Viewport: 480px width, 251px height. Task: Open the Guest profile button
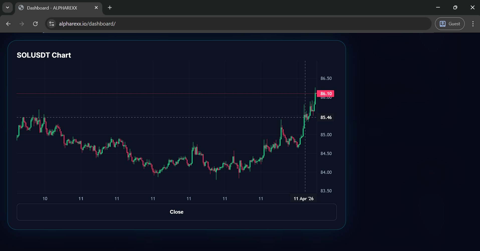pyautogui.click(x=450, y=24)
